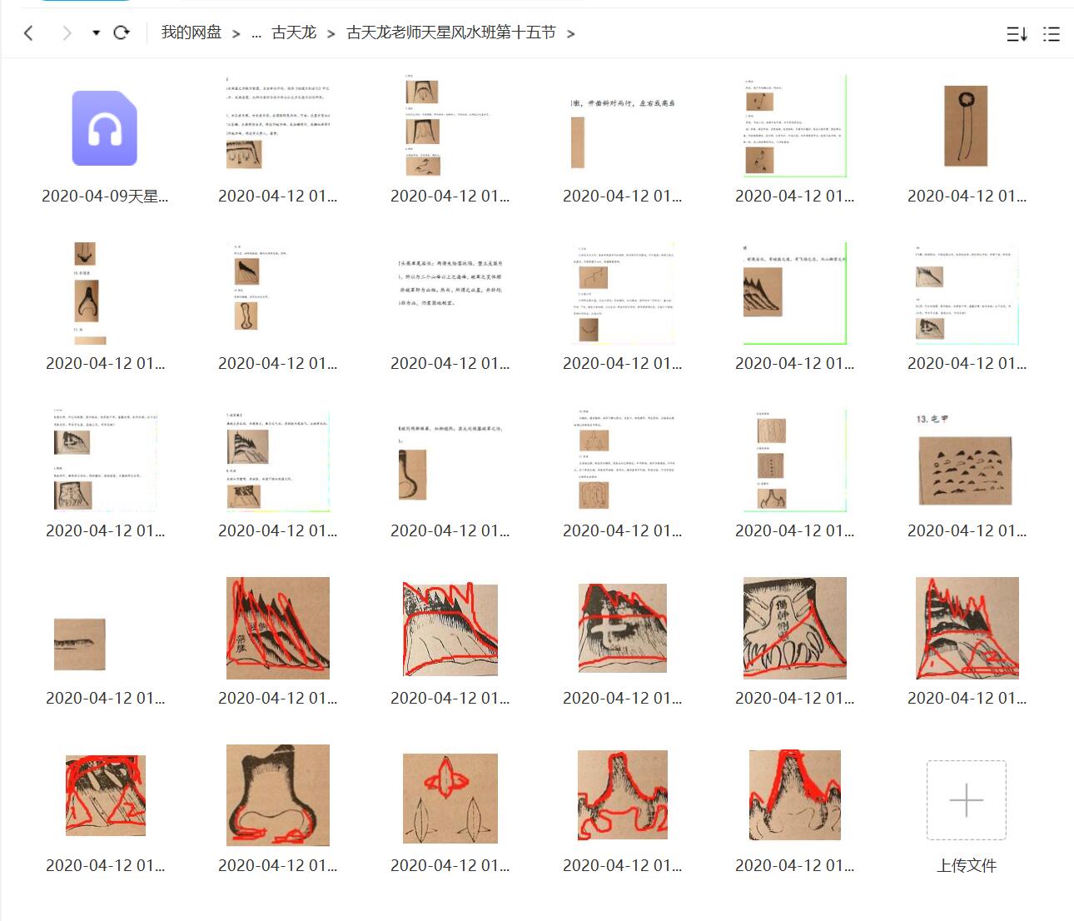Click the forward navigation arrow
1074x921 pixels.
pyautogui.click(x=67, y=33)
